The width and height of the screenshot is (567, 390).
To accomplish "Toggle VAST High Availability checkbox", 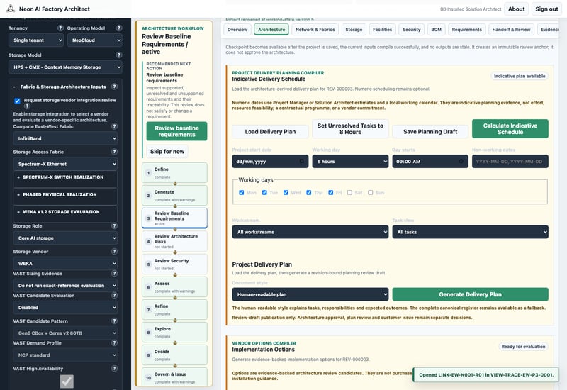I will coord(67,381).
